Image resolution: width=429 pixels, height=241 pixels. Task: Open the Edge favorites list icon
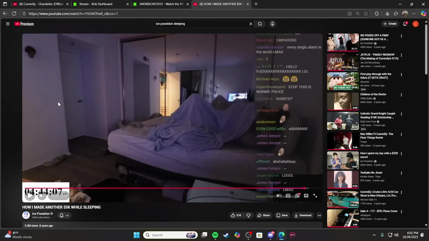[396, 14]
